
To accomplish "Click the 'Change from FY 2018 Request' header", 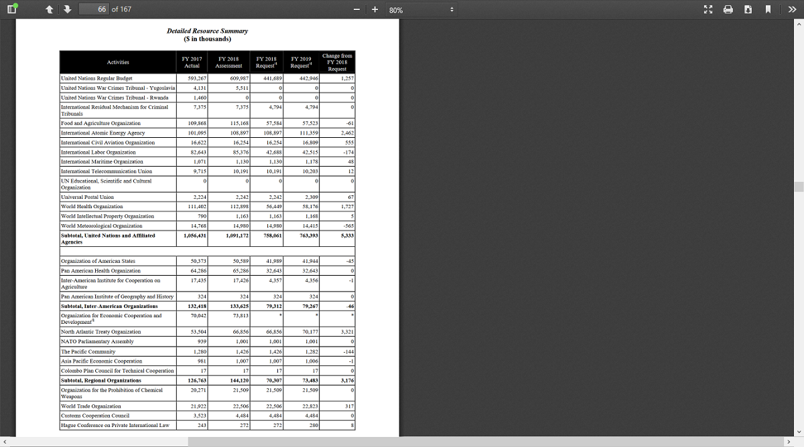I will point(337,62).
